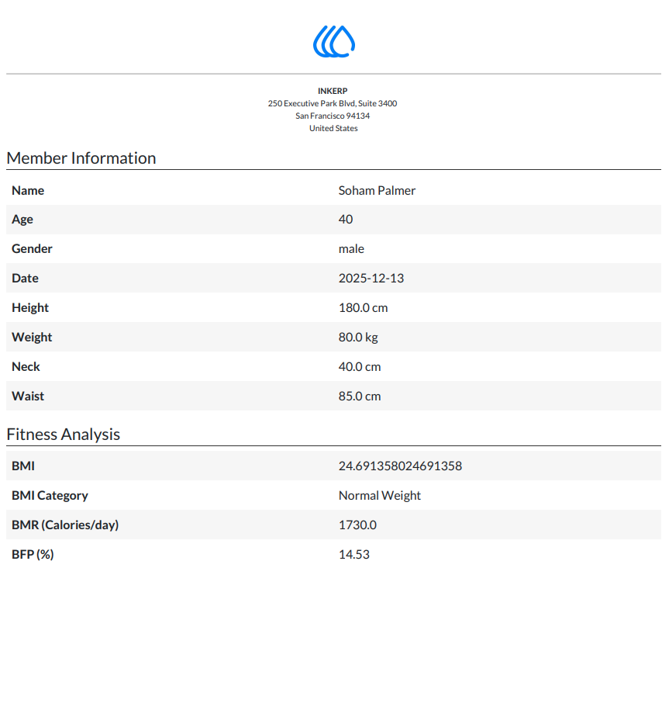Click the Member Information section heading

coord(81,158)
